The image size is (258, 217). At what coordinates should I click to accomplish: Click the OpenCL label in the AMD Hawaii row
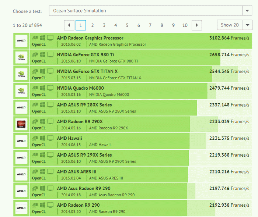(x=39, y=145)
